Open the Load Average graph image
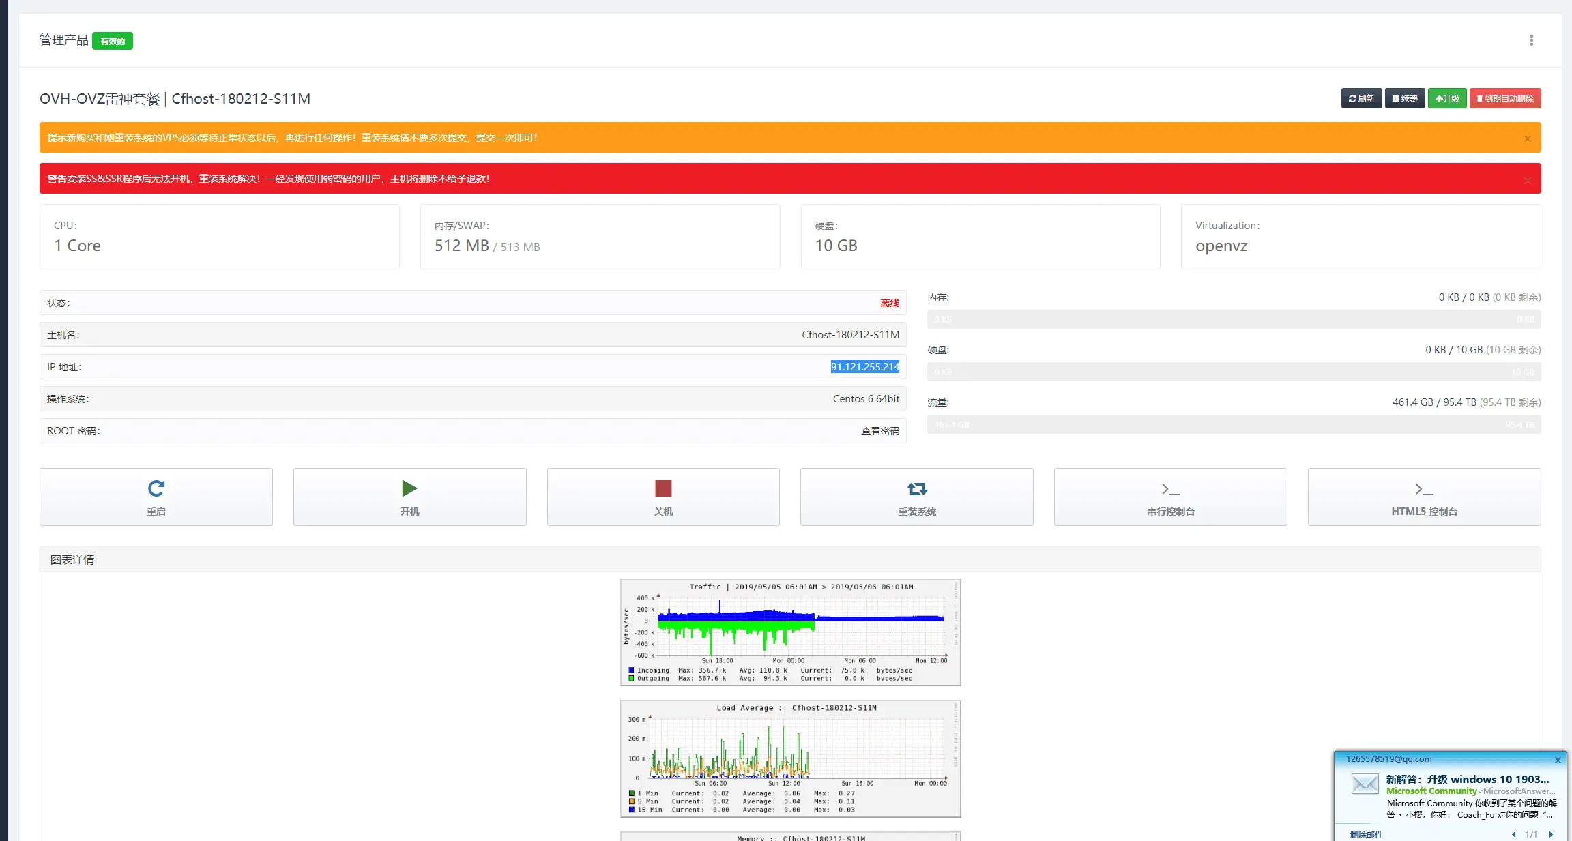The image size is (1572, 841). coord(791,758)
